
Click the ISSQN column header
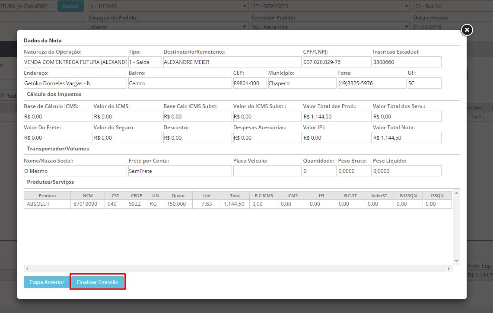click(437, 195)
